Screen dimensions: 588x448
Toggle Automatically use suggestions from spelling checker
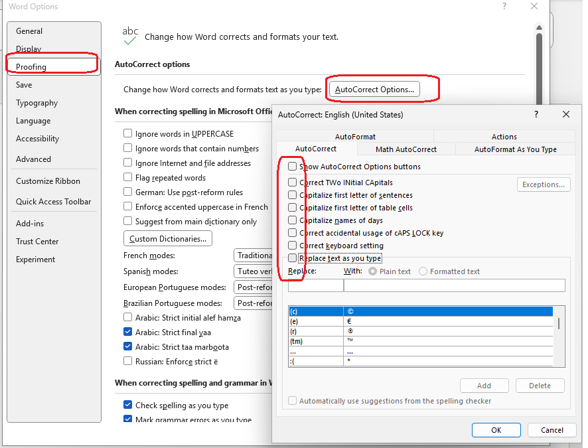292,401
